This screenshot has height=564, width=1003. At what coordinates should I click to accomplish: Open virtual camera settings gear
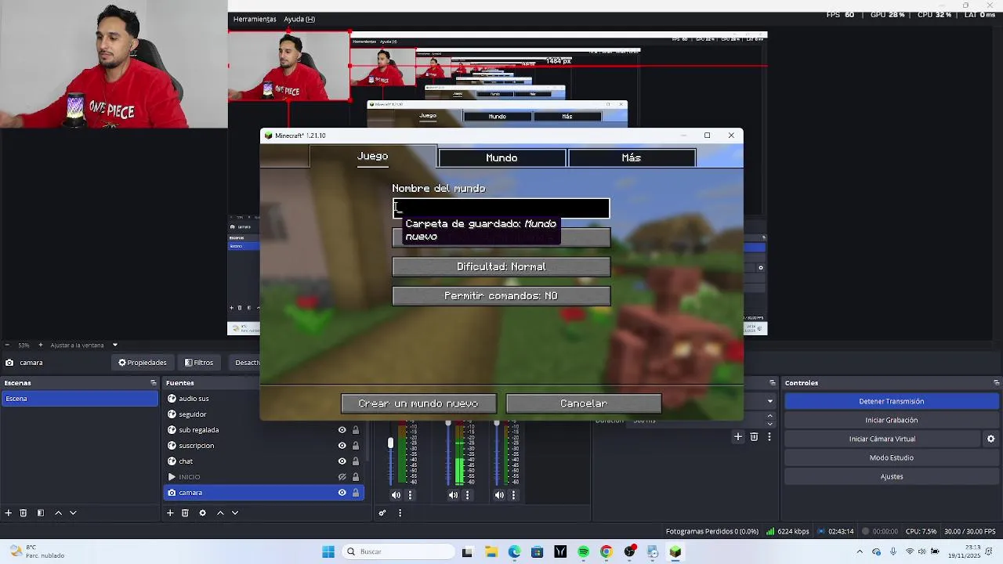tap(990, 439)
